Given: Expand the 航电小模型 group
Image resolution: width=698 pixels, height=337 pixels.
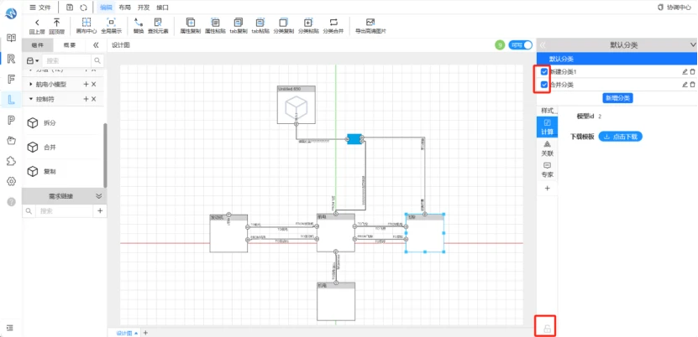Looking at the screenshot, I should [31, 85].
